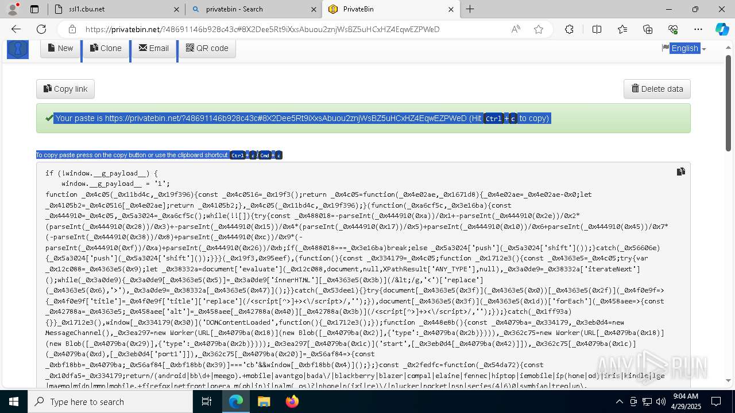The image size is (735, 413).
Task: Open a new browser tab
Action: click(x=470, y=9)
